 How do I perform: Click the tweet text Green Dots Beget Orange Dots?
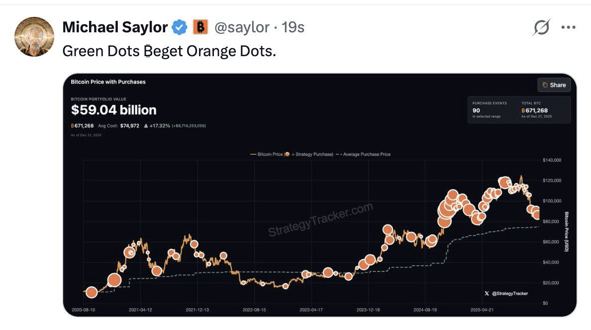tap(169, 51)
